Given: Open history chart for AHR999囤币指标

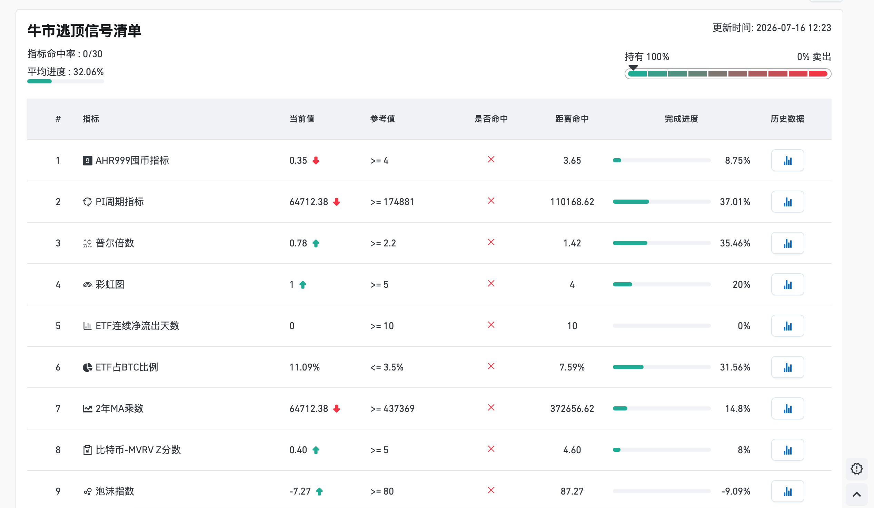Looking at the screenshot, I should [x=787, y=161].
